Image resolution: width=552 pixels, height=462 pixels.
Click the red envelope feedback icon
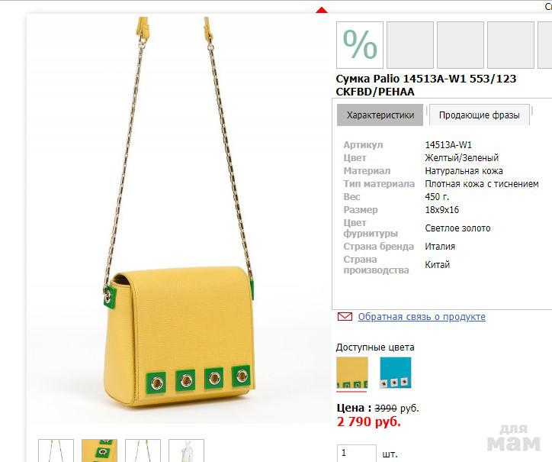[345, 316]
